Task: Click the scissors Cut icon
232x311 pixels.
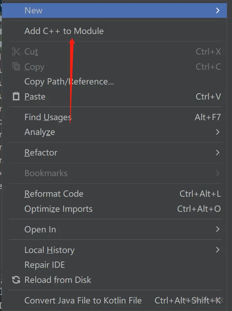Action: click(16, 51)
